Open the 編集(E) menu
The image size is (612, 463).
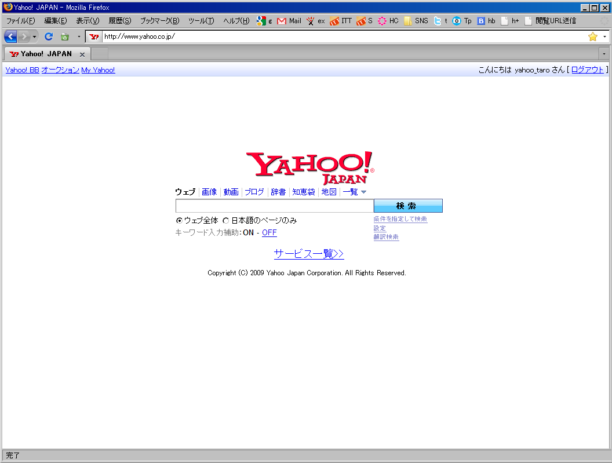click(x=56, y=21)
